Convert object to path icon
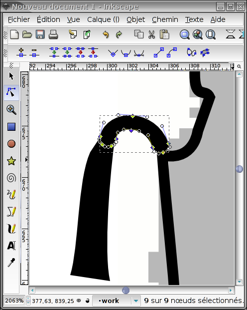This screenshot has width=247, height=310. (191, 52)
